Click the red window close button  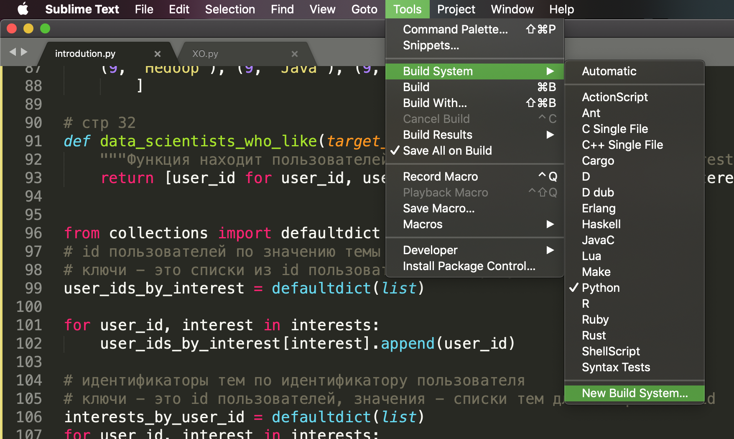12,28
